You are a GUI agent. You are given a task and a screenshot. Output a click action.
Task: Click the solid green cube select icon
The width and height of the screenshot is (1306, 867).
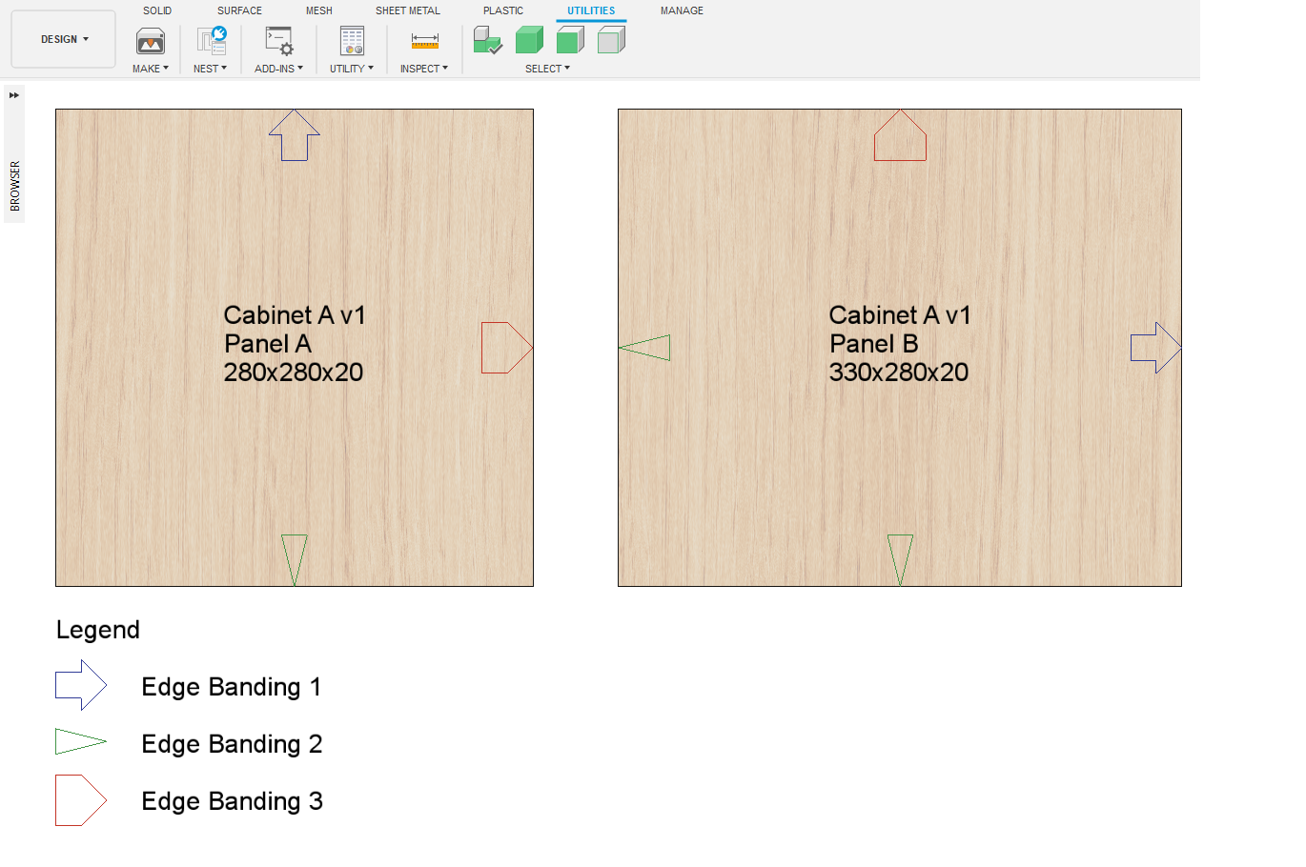point(529,41)
